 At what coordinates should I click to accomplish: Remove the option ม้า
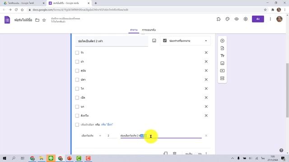click(x=206, y=62)
